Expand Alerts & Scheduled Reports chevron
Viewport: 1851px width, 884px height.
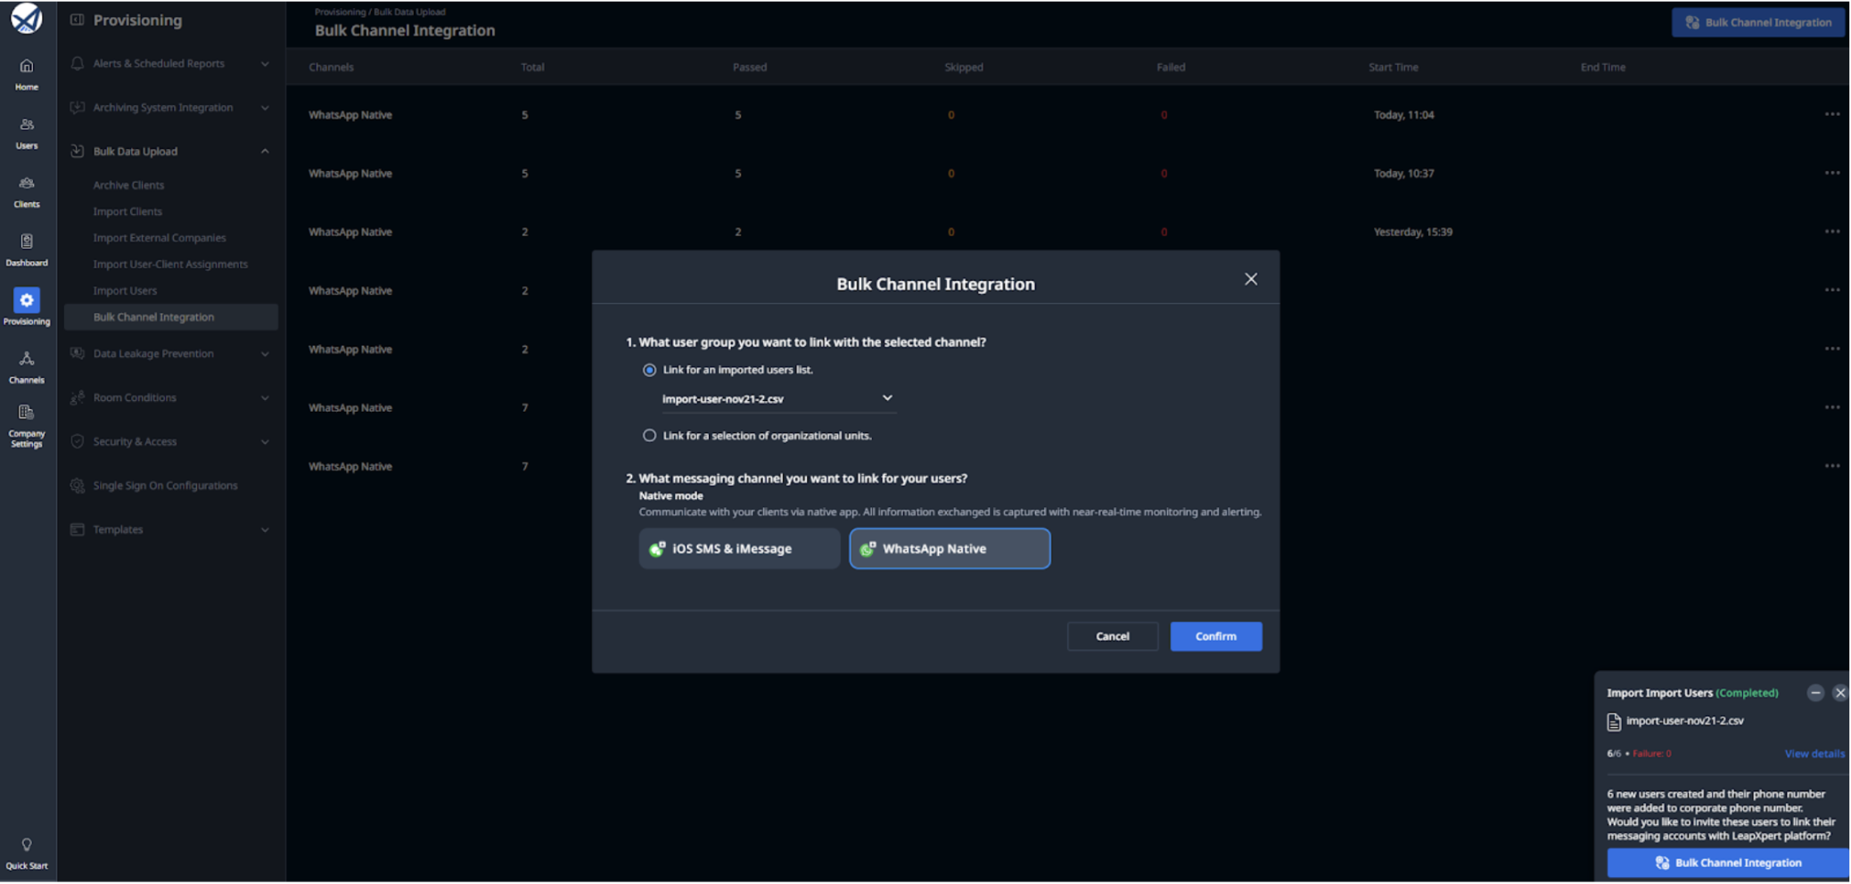[265, 63]
